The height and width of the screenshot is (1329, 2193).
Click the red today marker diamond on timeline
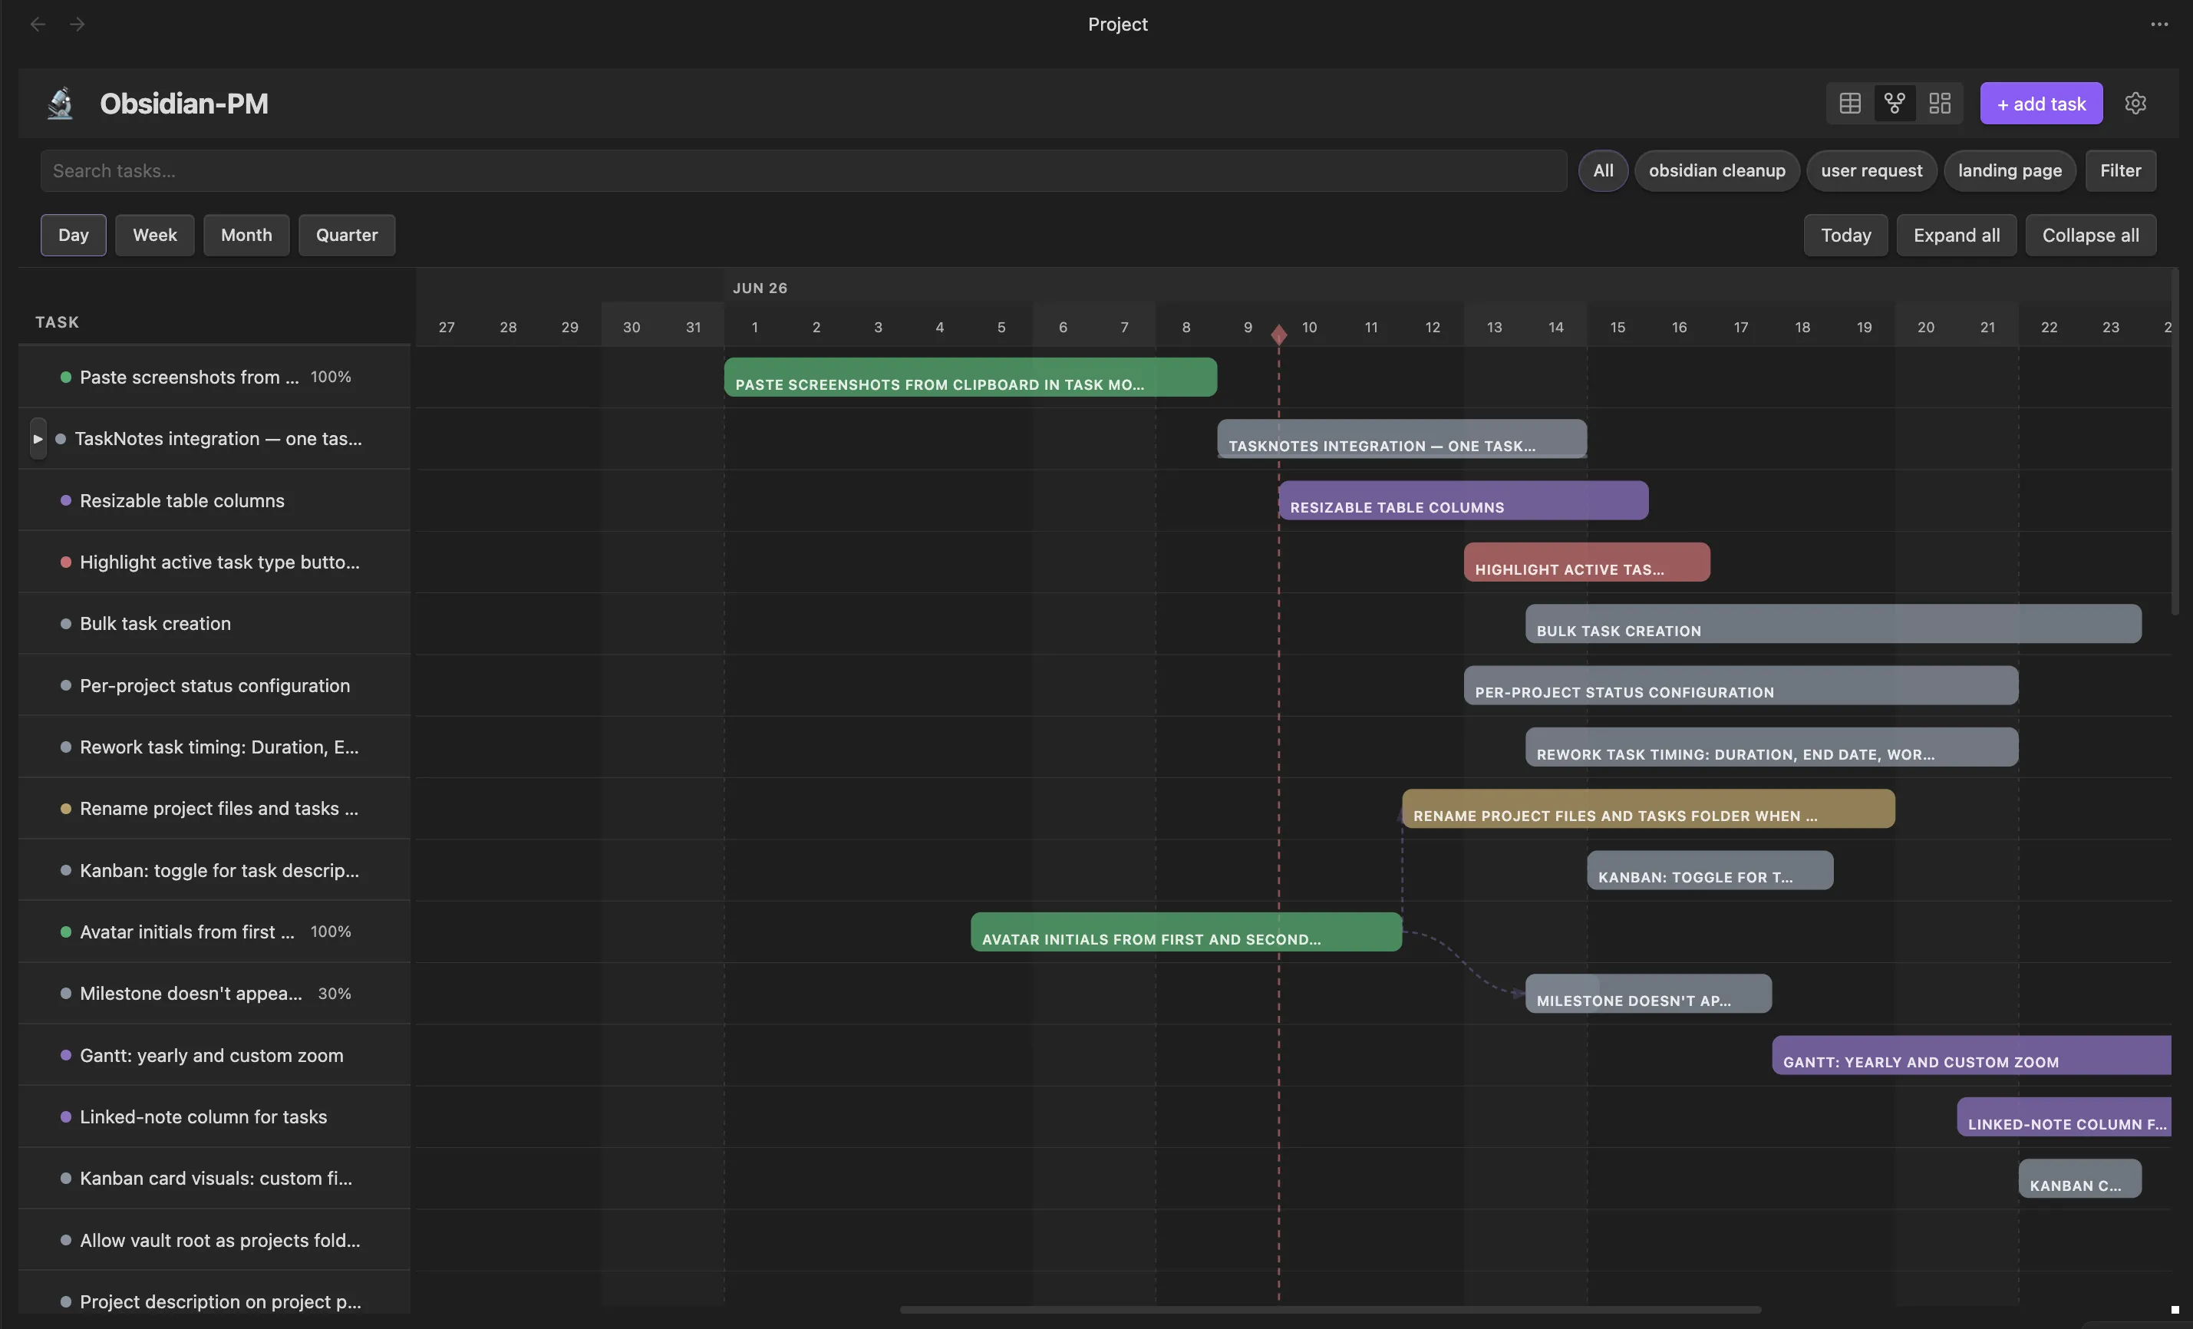coord(1279,335)
